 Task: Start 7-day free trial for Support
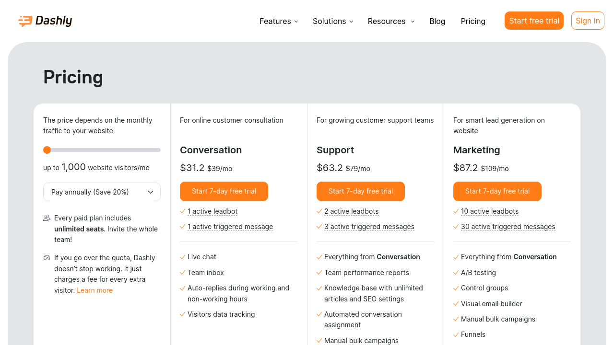(x=361, y=191)
